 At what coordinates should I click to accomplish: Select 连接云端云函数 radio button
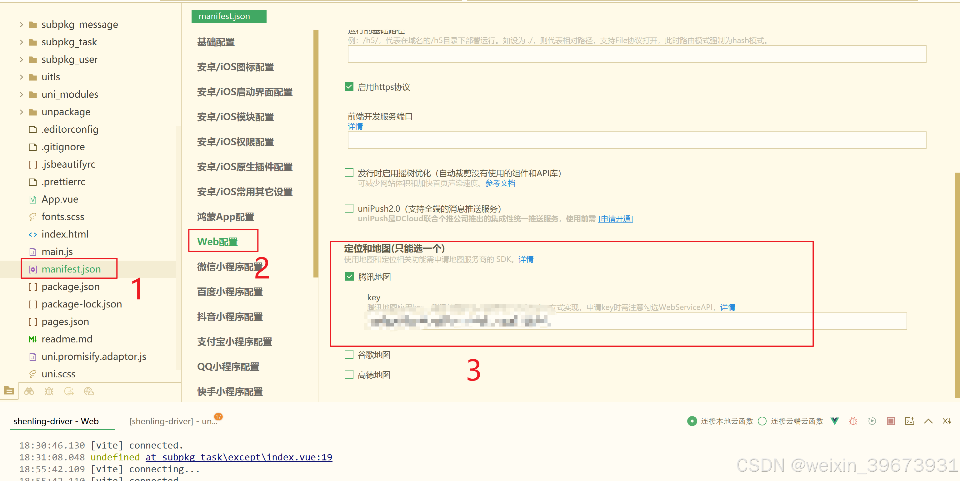[762, 421]
